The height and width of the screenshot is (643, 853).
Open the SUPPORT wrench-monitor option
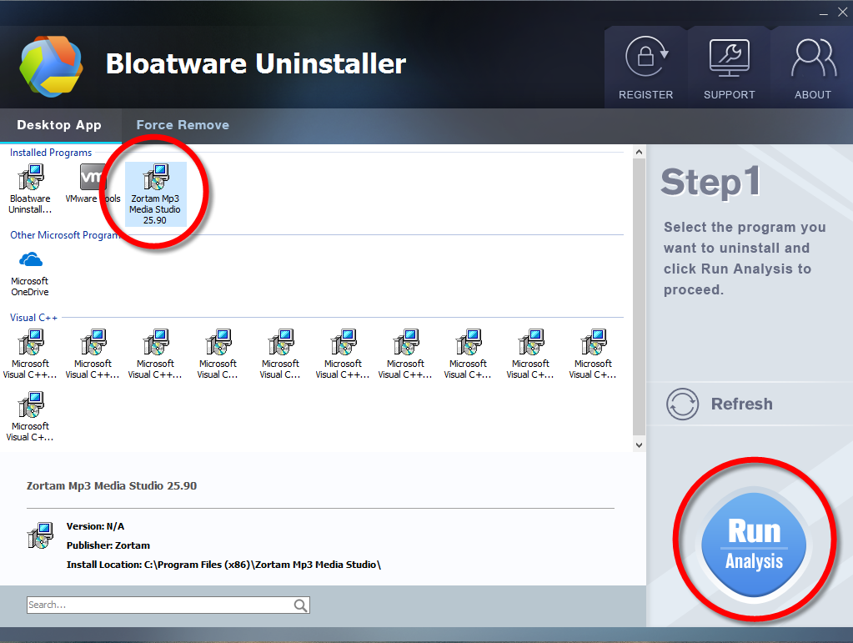[729, 68]
